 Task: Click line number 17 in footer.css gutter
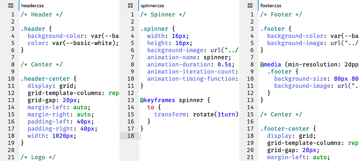250,128
